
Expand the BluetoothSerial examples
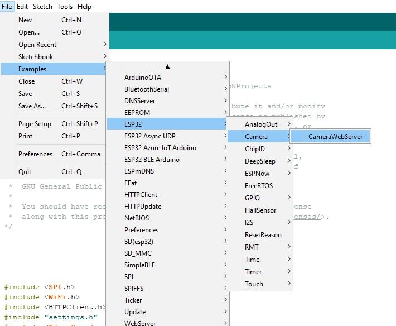[168, 89]
